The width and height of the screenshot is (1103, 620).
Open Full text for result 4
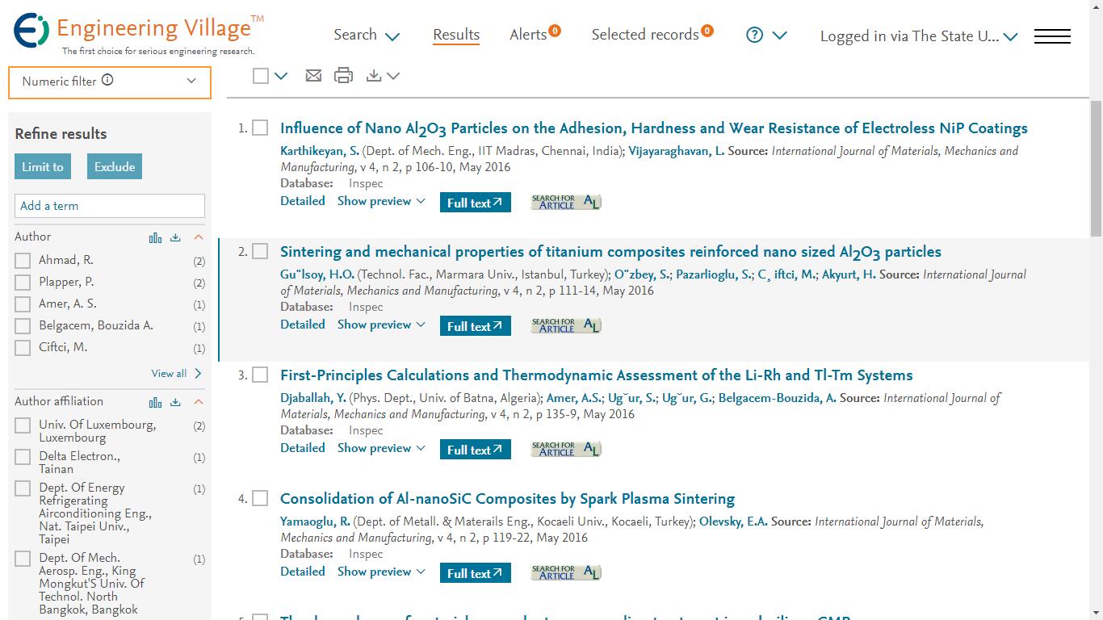pyautogui.click(x=476, y=573)
